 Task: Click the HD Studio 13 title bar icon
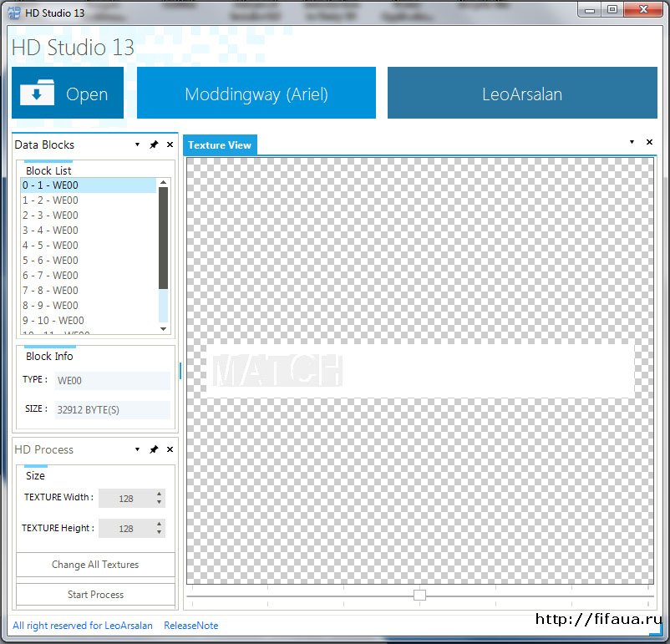coord(14,10)
